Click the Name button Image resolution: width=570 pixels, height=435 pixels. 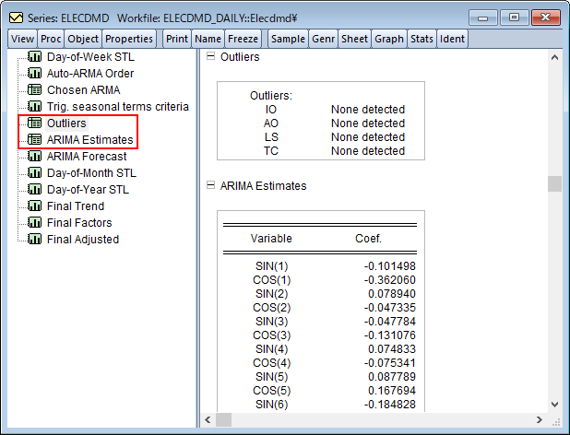[x=208, y=39]
